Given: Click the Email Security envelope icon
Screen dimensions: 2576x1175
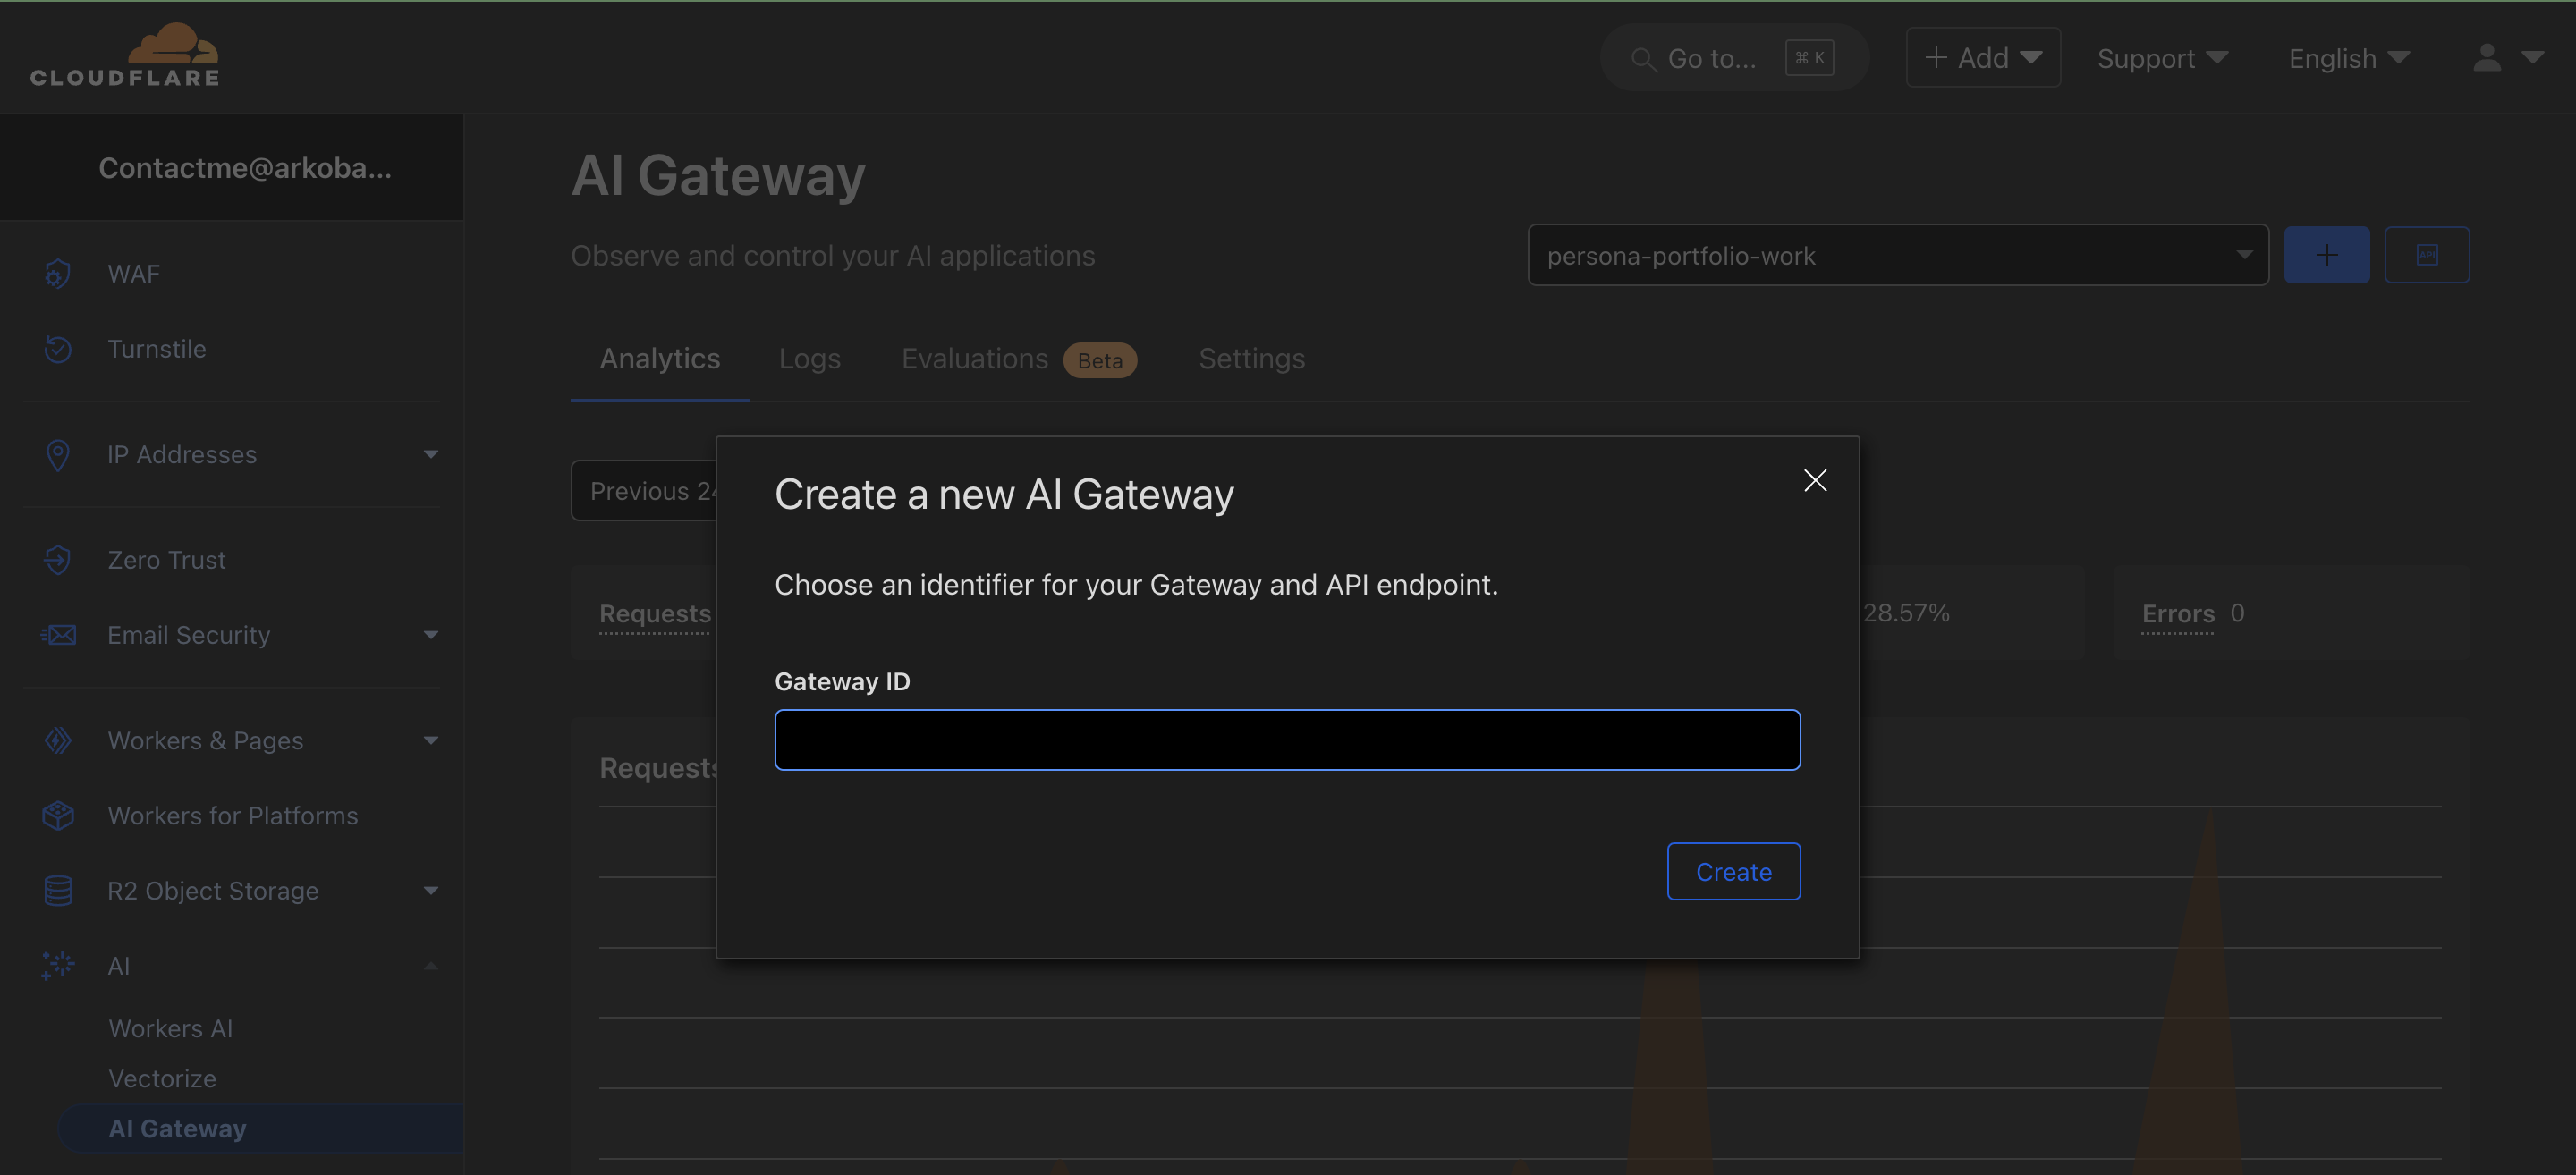Looking at the screenshot, I should pyautogui.click(x=57, y=635).
